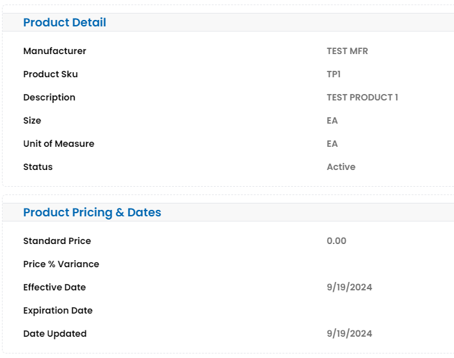Image resolution: width=454 pixels, height=358 pixels.
Task: Click the EA value beside Size
Action: click(332, 120)
